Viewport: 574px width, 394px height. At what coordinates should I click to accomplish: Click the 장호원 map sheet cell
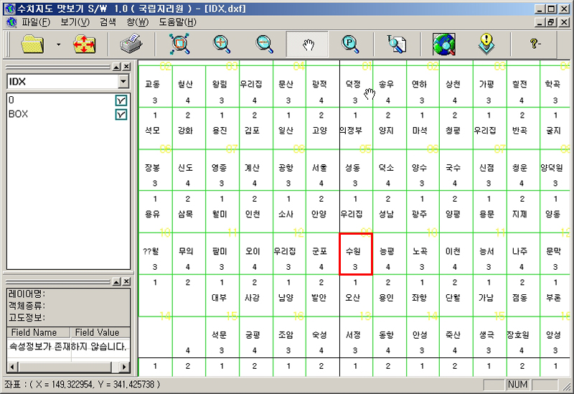click(523, 337)
